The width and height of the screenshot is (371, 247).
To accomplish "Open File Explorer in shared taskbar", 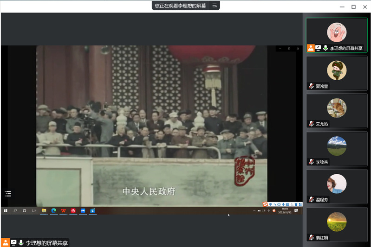I will 44,211.
